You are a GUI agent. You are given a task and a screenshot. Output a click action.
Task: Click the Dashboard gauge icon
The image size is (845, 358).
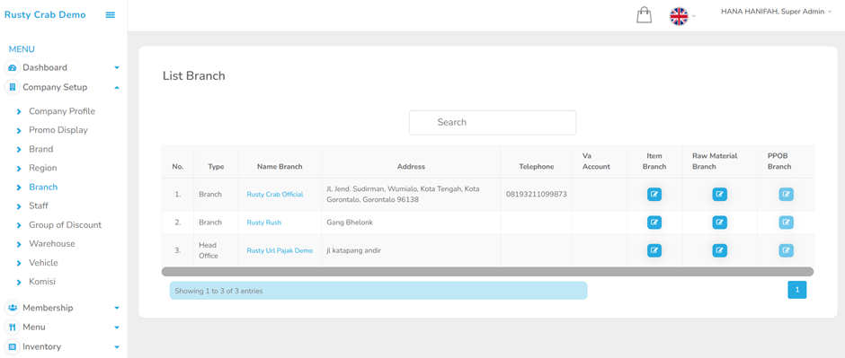tap(13, 67)
